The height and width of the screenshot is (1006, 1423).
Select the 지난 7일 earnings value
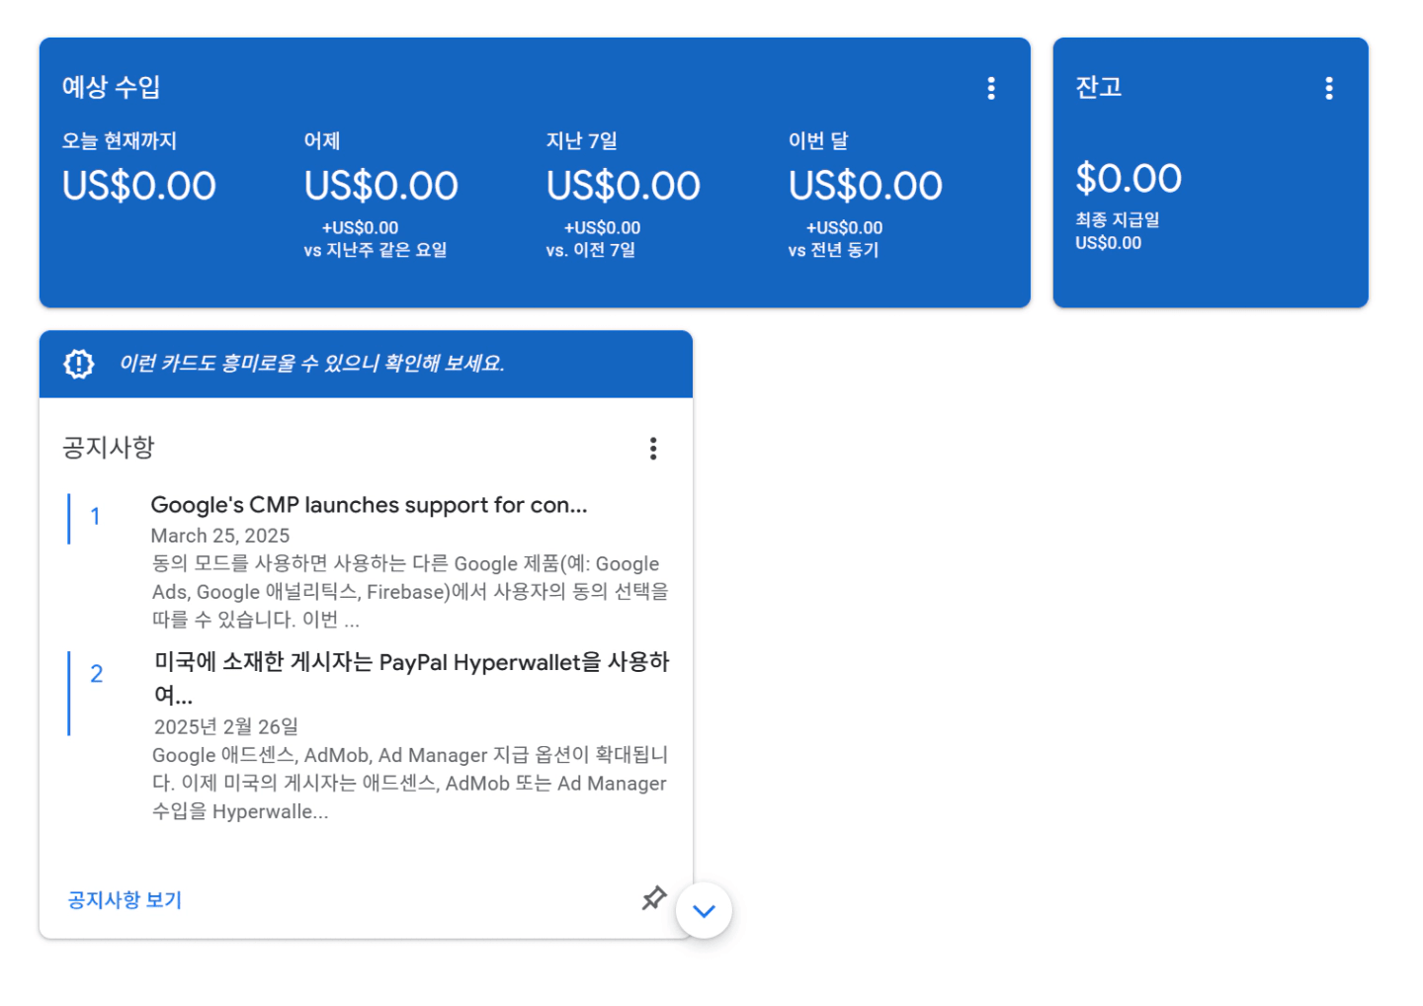tap(624, 186)
